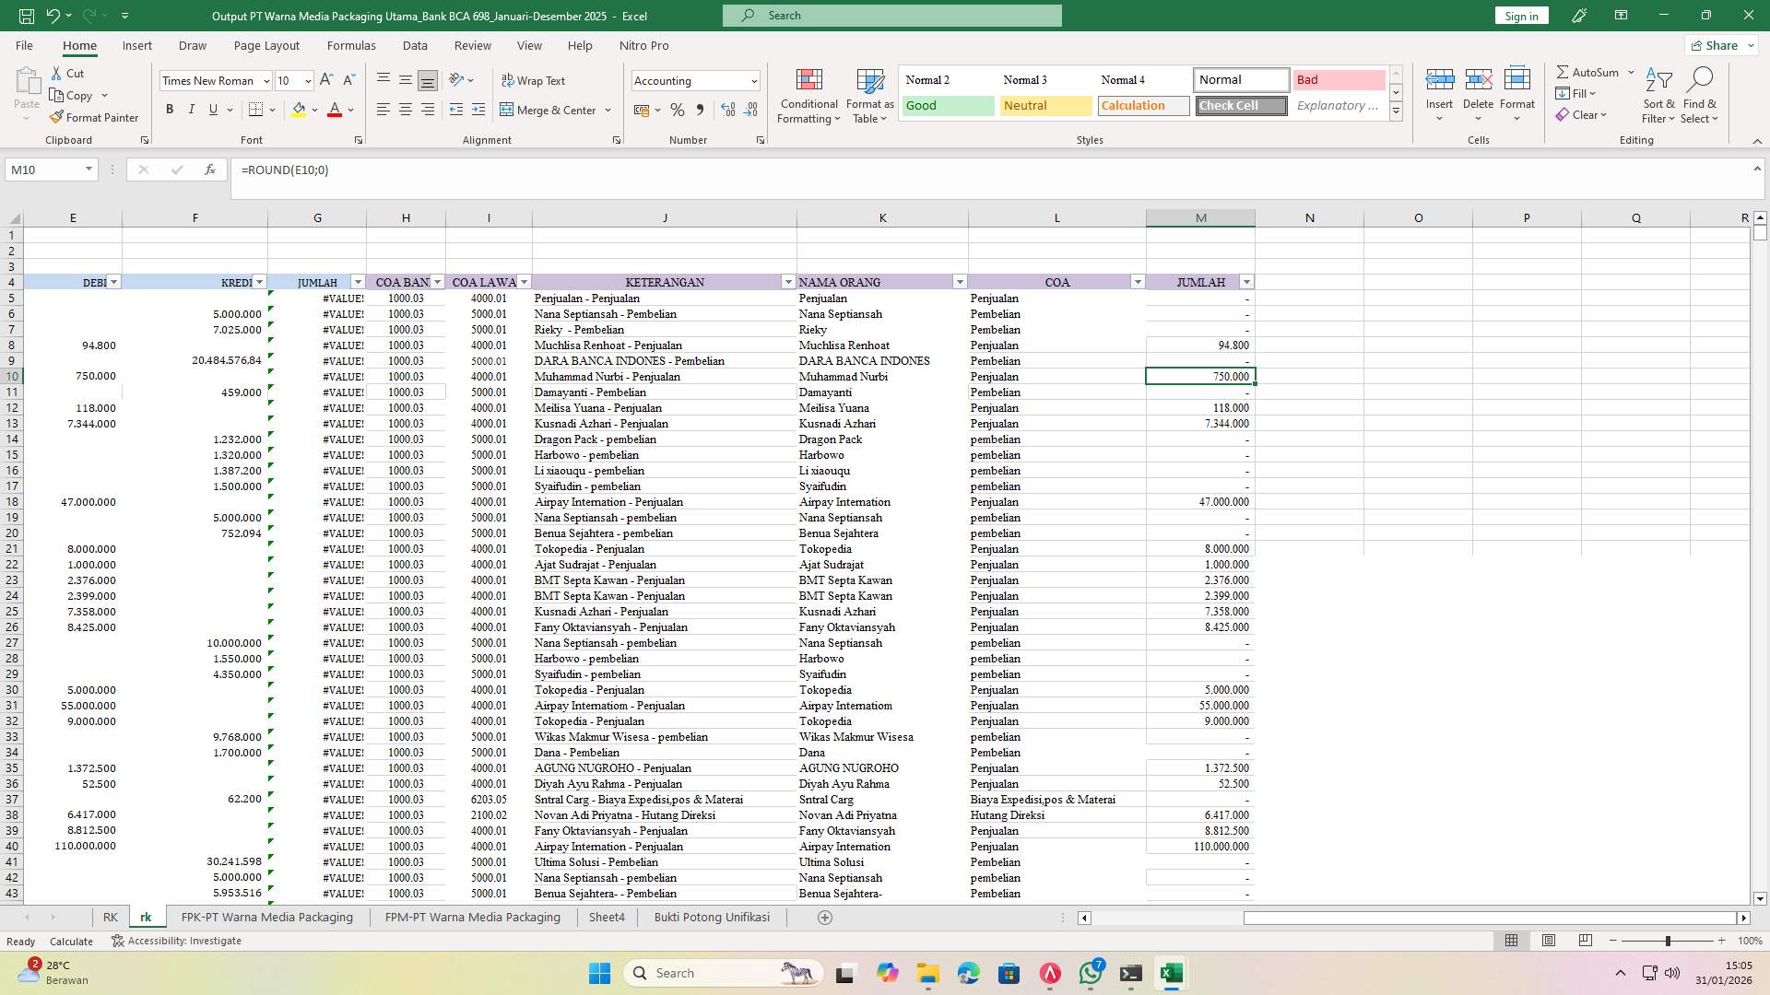
Task: Toggle italic formatting
Action: [x=192, y=109]
